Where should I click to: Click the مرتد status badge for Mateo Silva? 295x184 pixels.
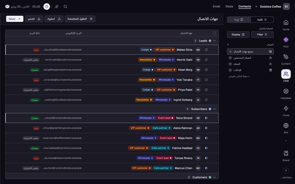click(36, 50)
